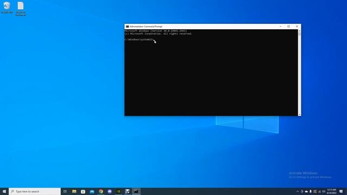
Task: Click the Administrator: Command Prompt title text
Action: 146,27
